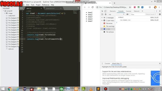Toggle the device toolbar icon in DevTools
The height and width of the screenshot is (91, 162).
pyautogui.click(x=105, y=11)
